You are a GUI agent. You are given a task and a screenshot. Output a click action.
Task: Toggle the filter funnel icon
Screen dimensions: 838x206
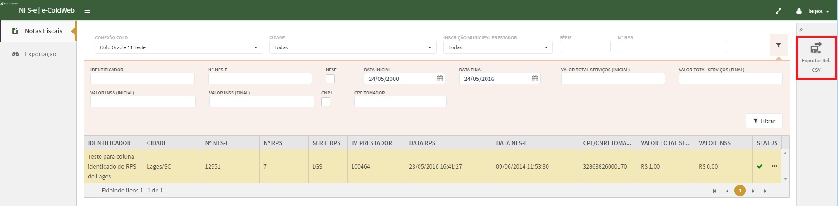coord(778,46)
